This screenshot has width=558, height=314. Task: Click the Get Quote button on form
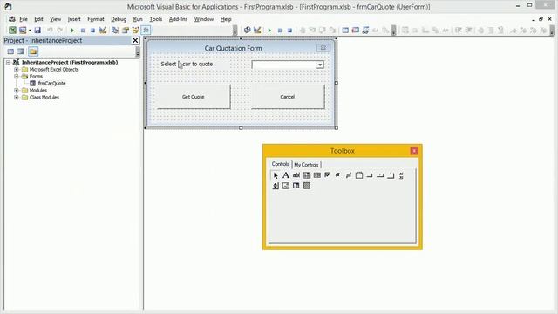tap(194, 97)
